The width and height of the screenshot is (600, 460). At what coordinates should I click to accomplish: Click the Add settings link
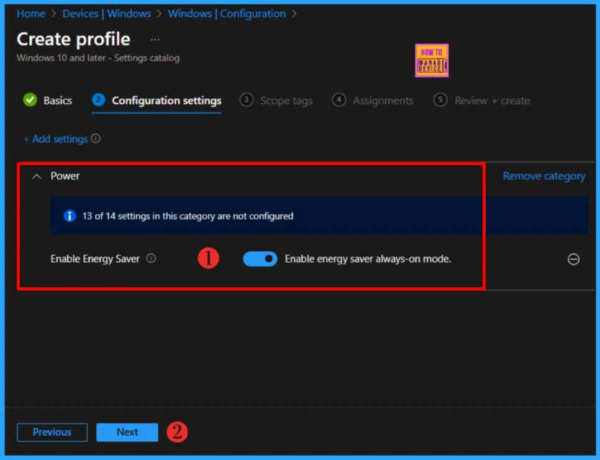55,139
